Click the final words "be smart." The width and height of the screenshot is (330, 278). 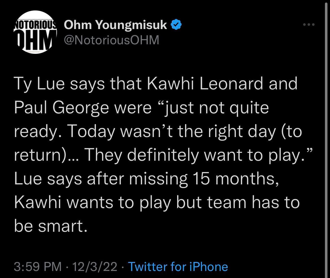(50, 226)
